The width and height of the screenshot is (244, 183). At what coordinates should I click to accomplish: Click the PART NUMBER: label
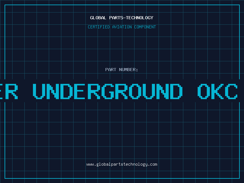122,70
